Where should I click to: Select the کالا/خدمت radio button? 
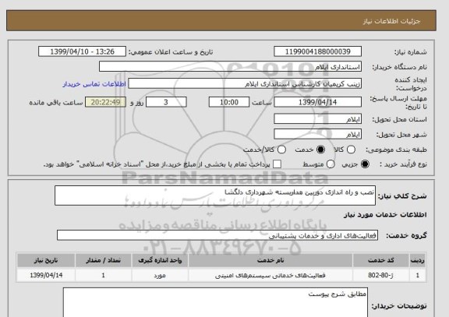coord(281,150)
